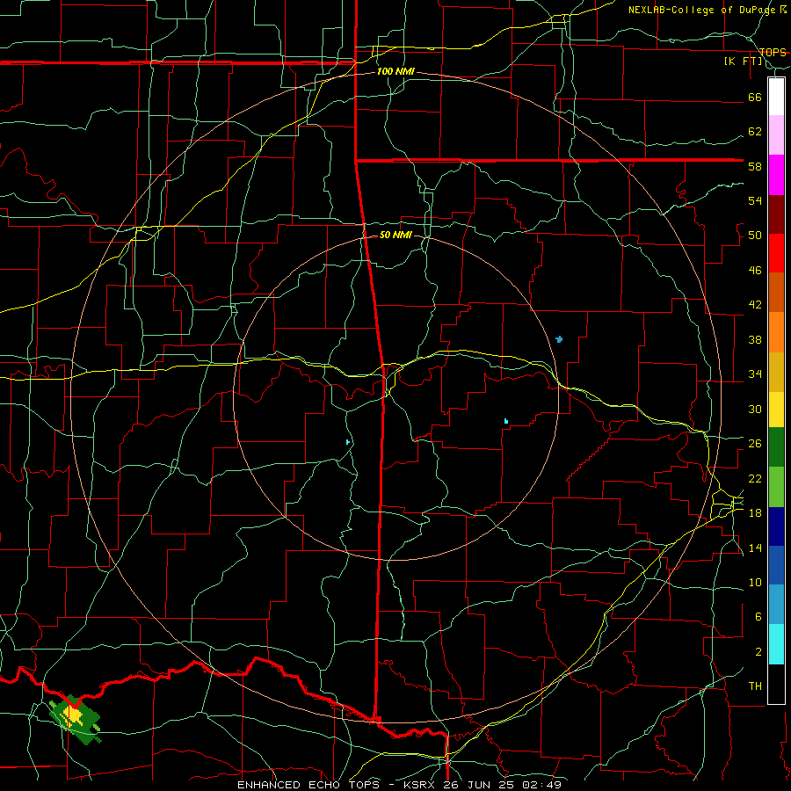Click the 2 legend value
The height and width of the screenshot is (791, 791).
click(758, 652)
